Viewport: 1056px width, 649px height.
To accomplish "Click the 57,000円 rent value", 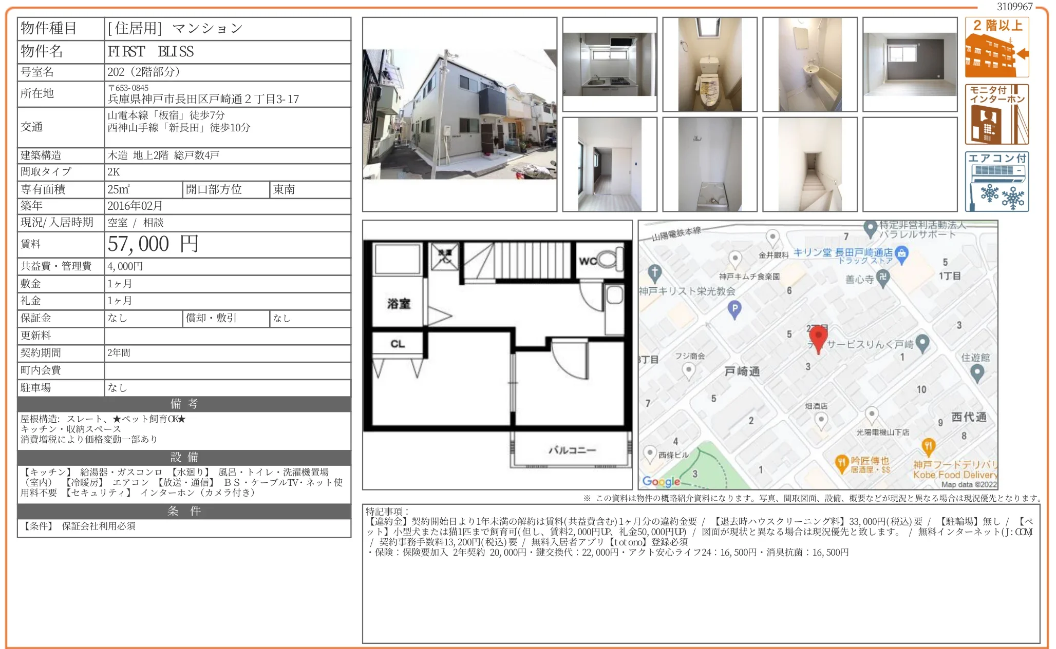I will (x=153, y=244).
